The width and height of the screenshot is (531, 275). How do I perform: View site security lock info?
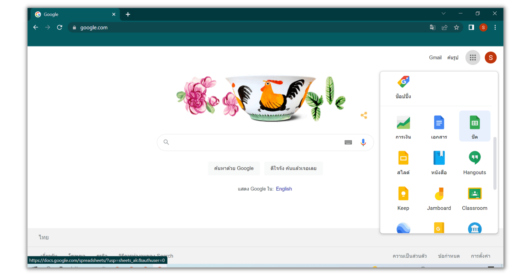pyautogui.click(x=74, y=27)
